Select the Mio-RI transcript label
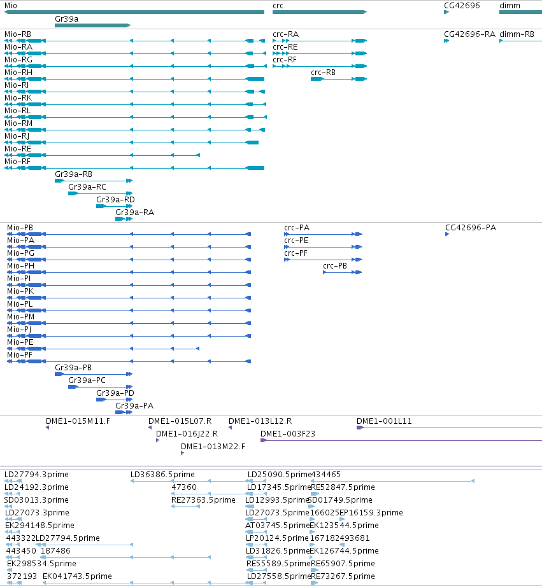This screenshot has width=542, height=586. click(17, 85)
